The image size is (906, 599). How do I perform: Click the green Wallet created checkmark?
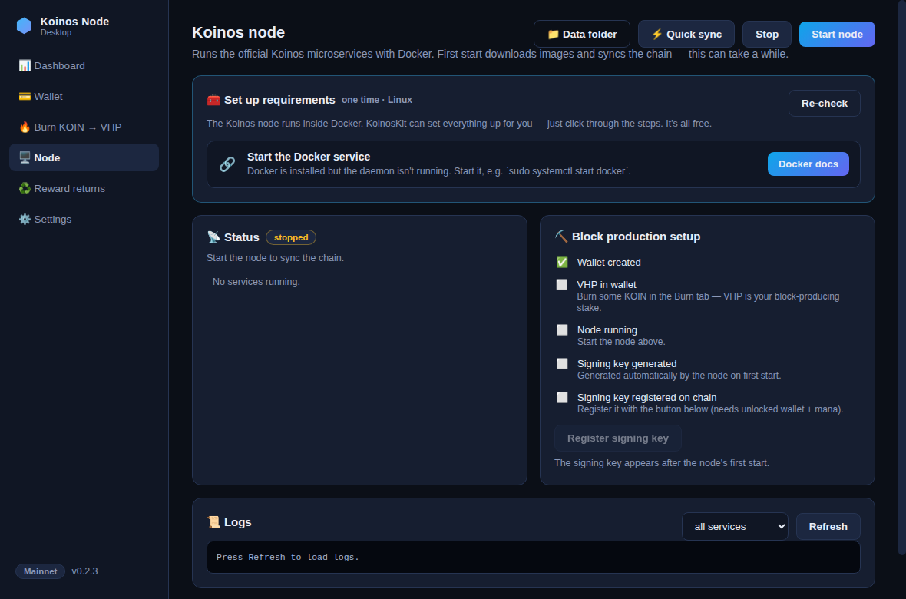[x=561, y=263]
